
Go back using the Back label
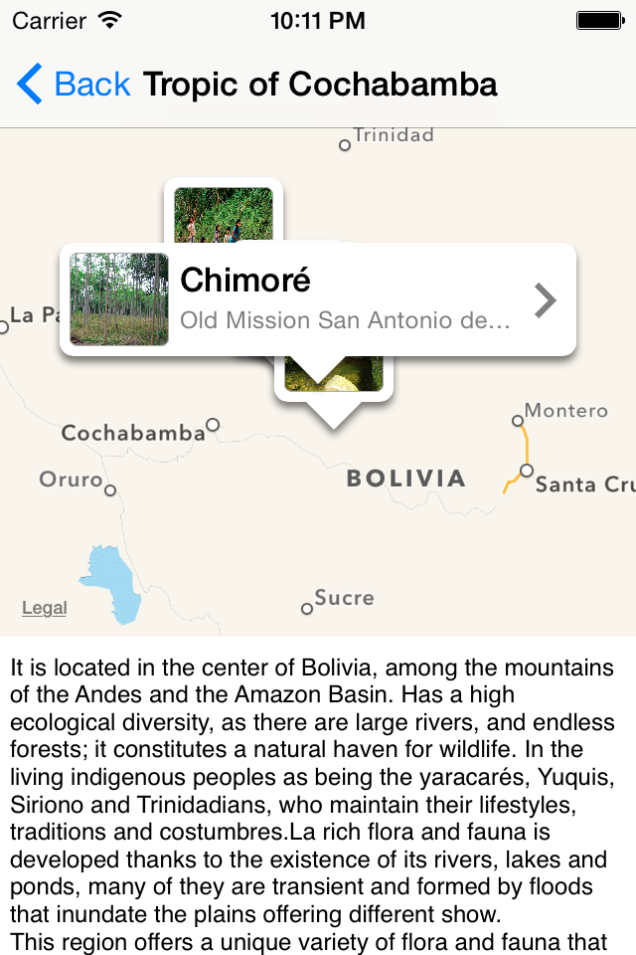coord(91,84)
